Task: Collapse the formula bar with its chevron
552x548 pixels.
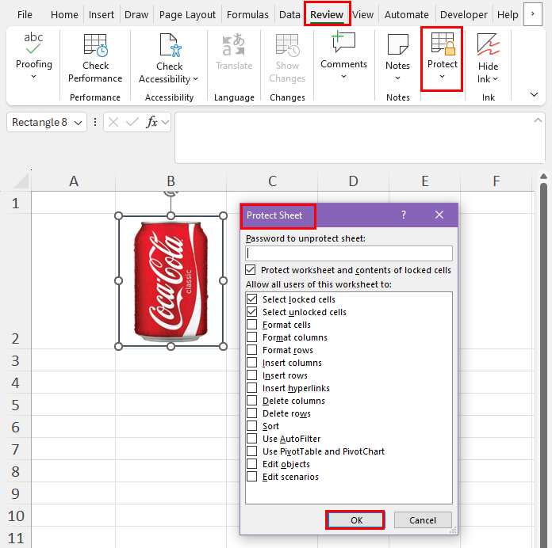Action: (538, 120)
